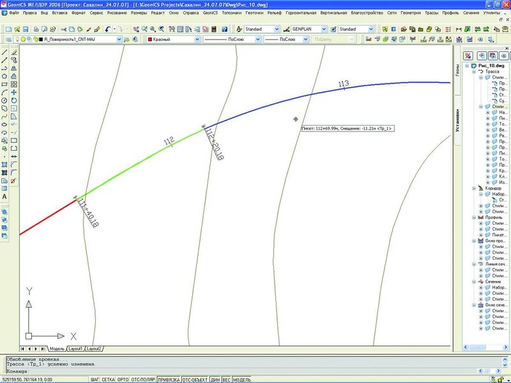Select Рис_10.dwg in the project tree
Screen dimensions: 511x383
click(491, 66)
